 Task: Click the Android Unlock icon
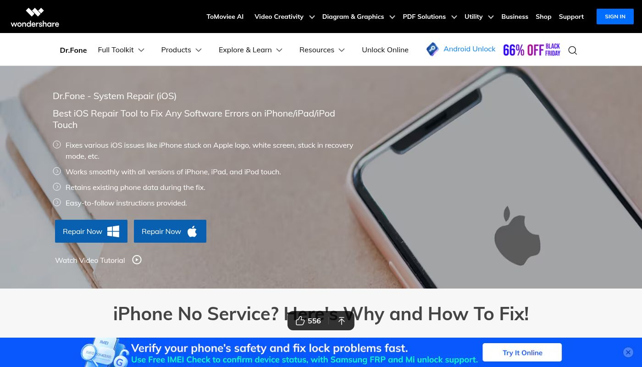pyautogui.click(x=432, y=49)
